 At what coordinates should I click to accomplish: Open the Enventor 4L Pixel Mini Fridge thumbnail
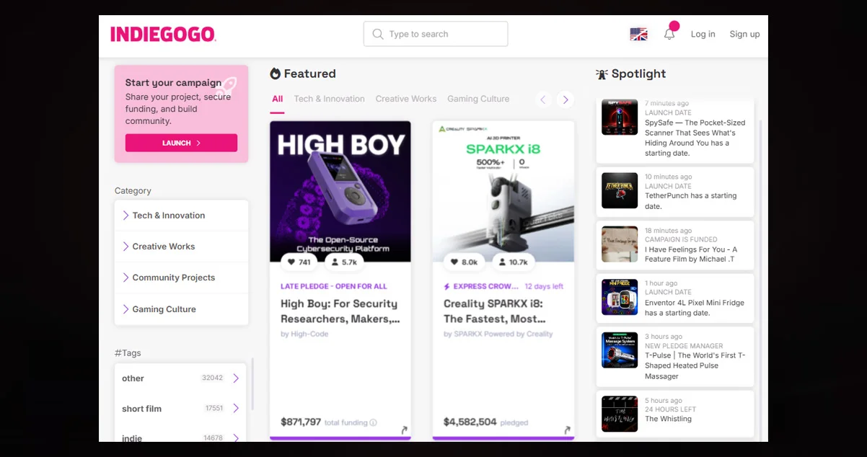[x=620, y=297]
